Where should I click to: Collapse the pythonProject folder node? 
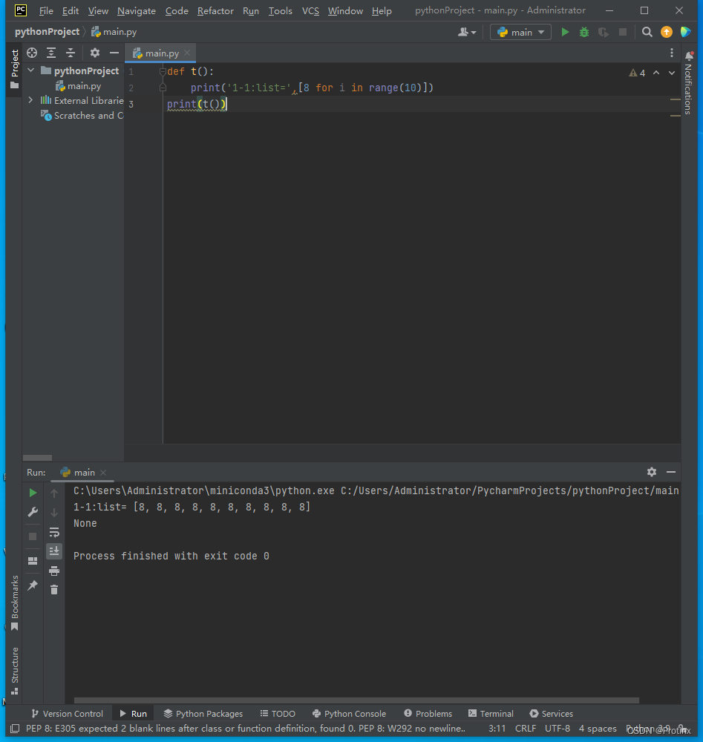[30, 70]
